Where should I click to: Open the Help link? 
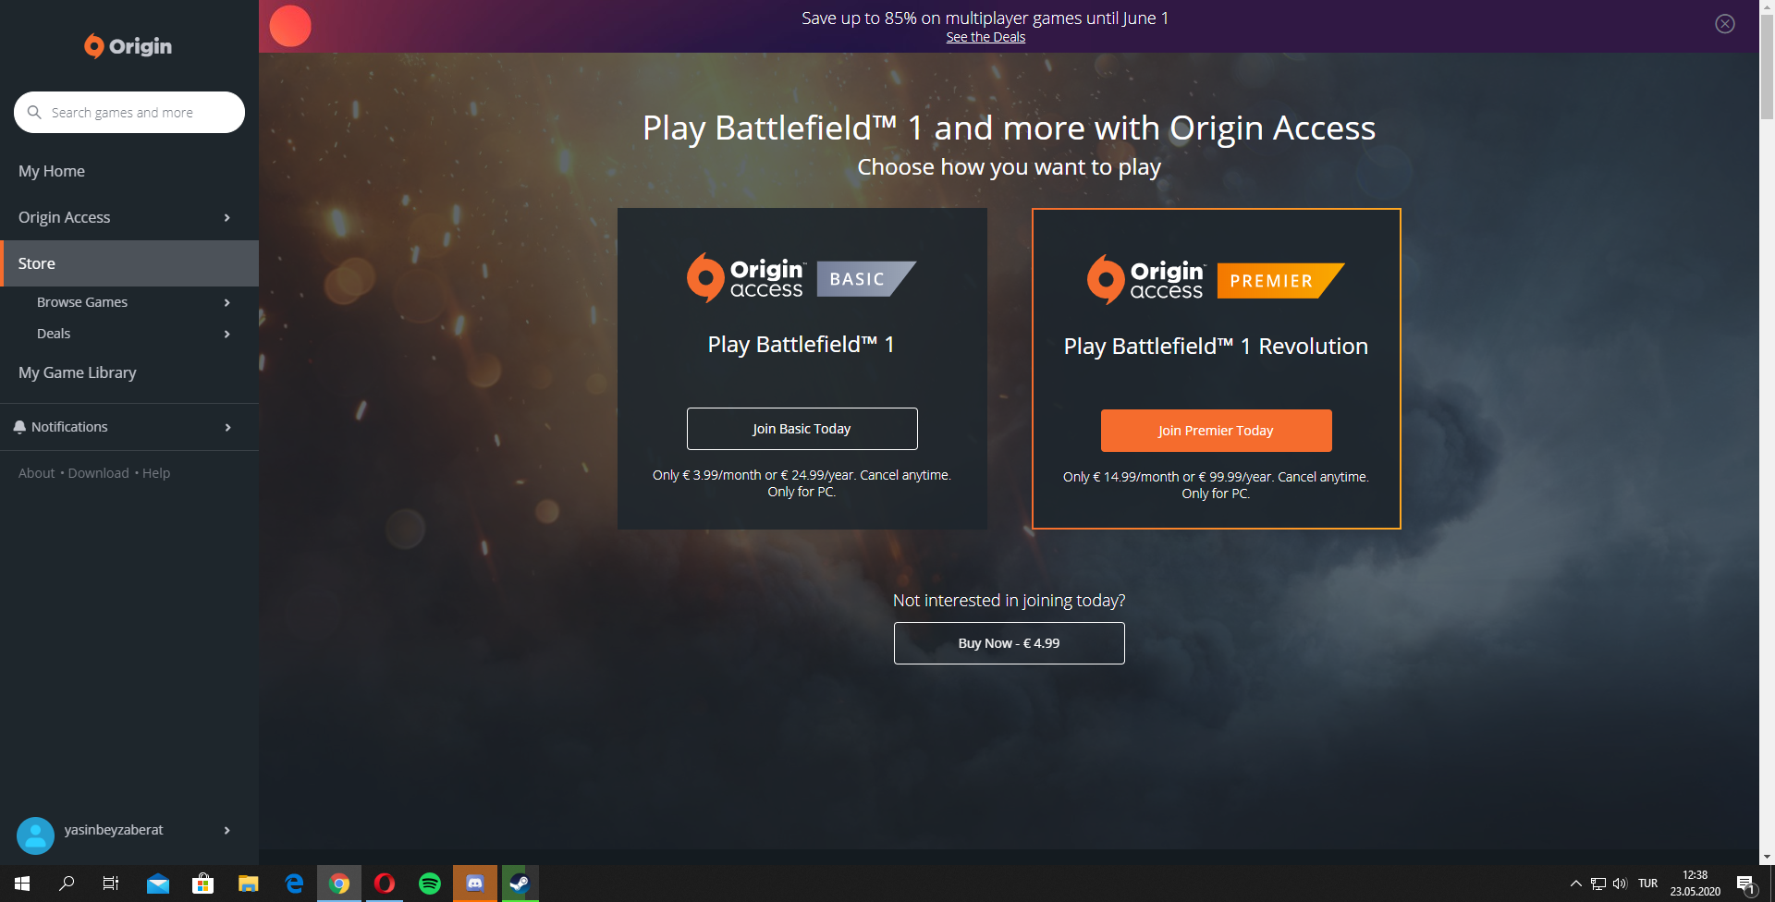pyautogui.click(x=156, y=473)
